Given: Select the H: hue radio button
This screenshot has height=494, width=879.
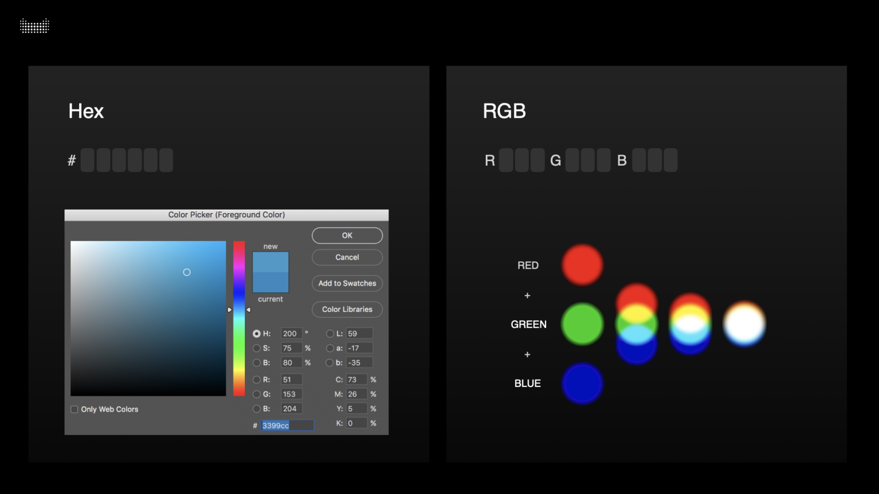Looking at the screenshot, I should pos(257,334).
